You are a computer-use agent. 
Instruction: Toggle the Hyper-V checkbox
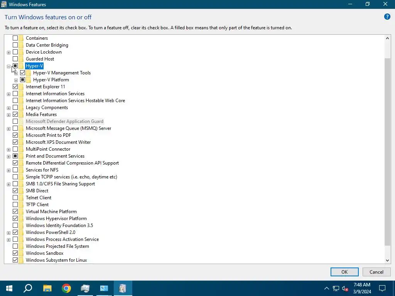[x=15, y=66]
